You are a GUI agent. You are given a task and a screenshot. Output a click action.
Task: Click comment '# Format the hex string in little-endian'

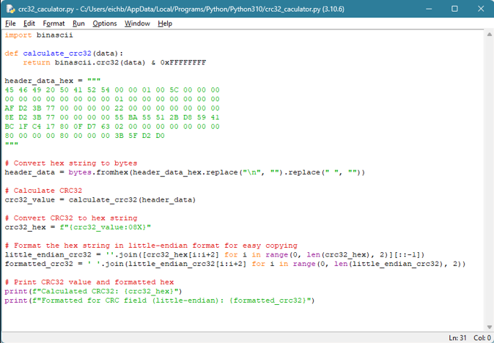tap(151, 246)
